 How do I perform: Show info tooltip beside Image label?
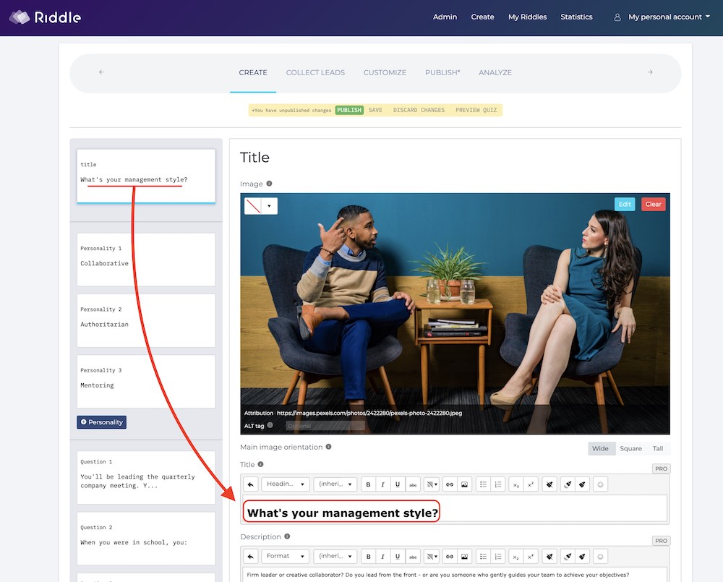coord(269,184)
